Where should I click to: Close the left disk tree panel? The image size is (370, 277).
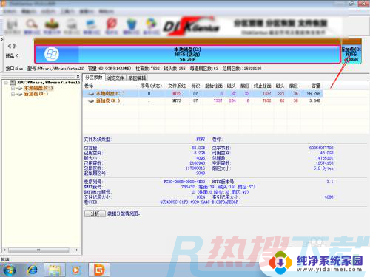coord(78,76)
